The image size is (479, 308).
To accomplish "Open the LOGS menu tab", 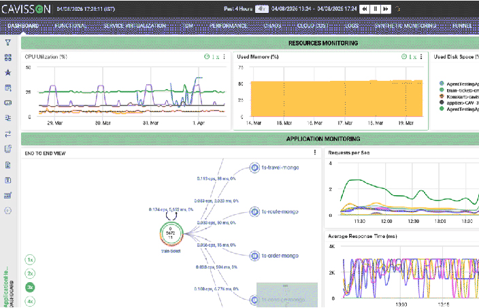I will point(352,26).
